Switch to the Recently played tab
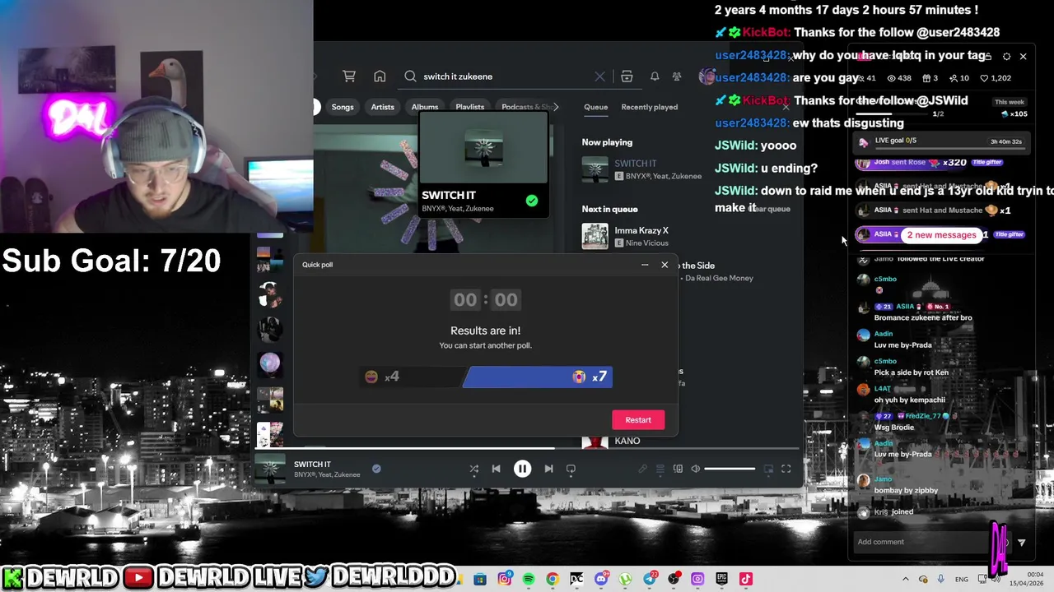This screenshot has width=1054, height=592. (x=650, y=107)
